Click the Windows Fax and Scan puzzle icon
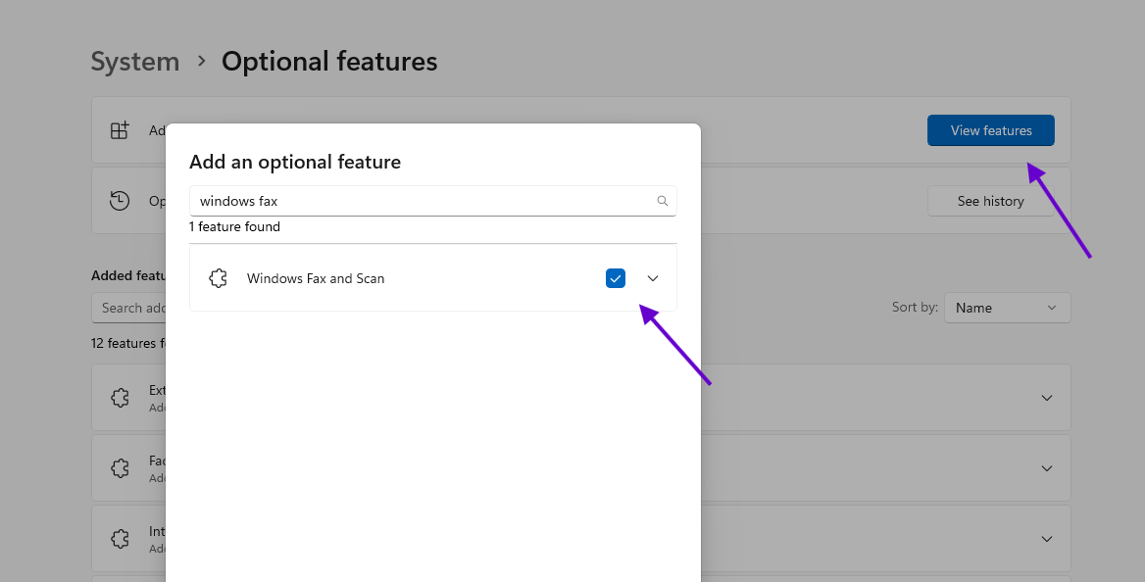 pyautogui.click(x=219, y=278)
